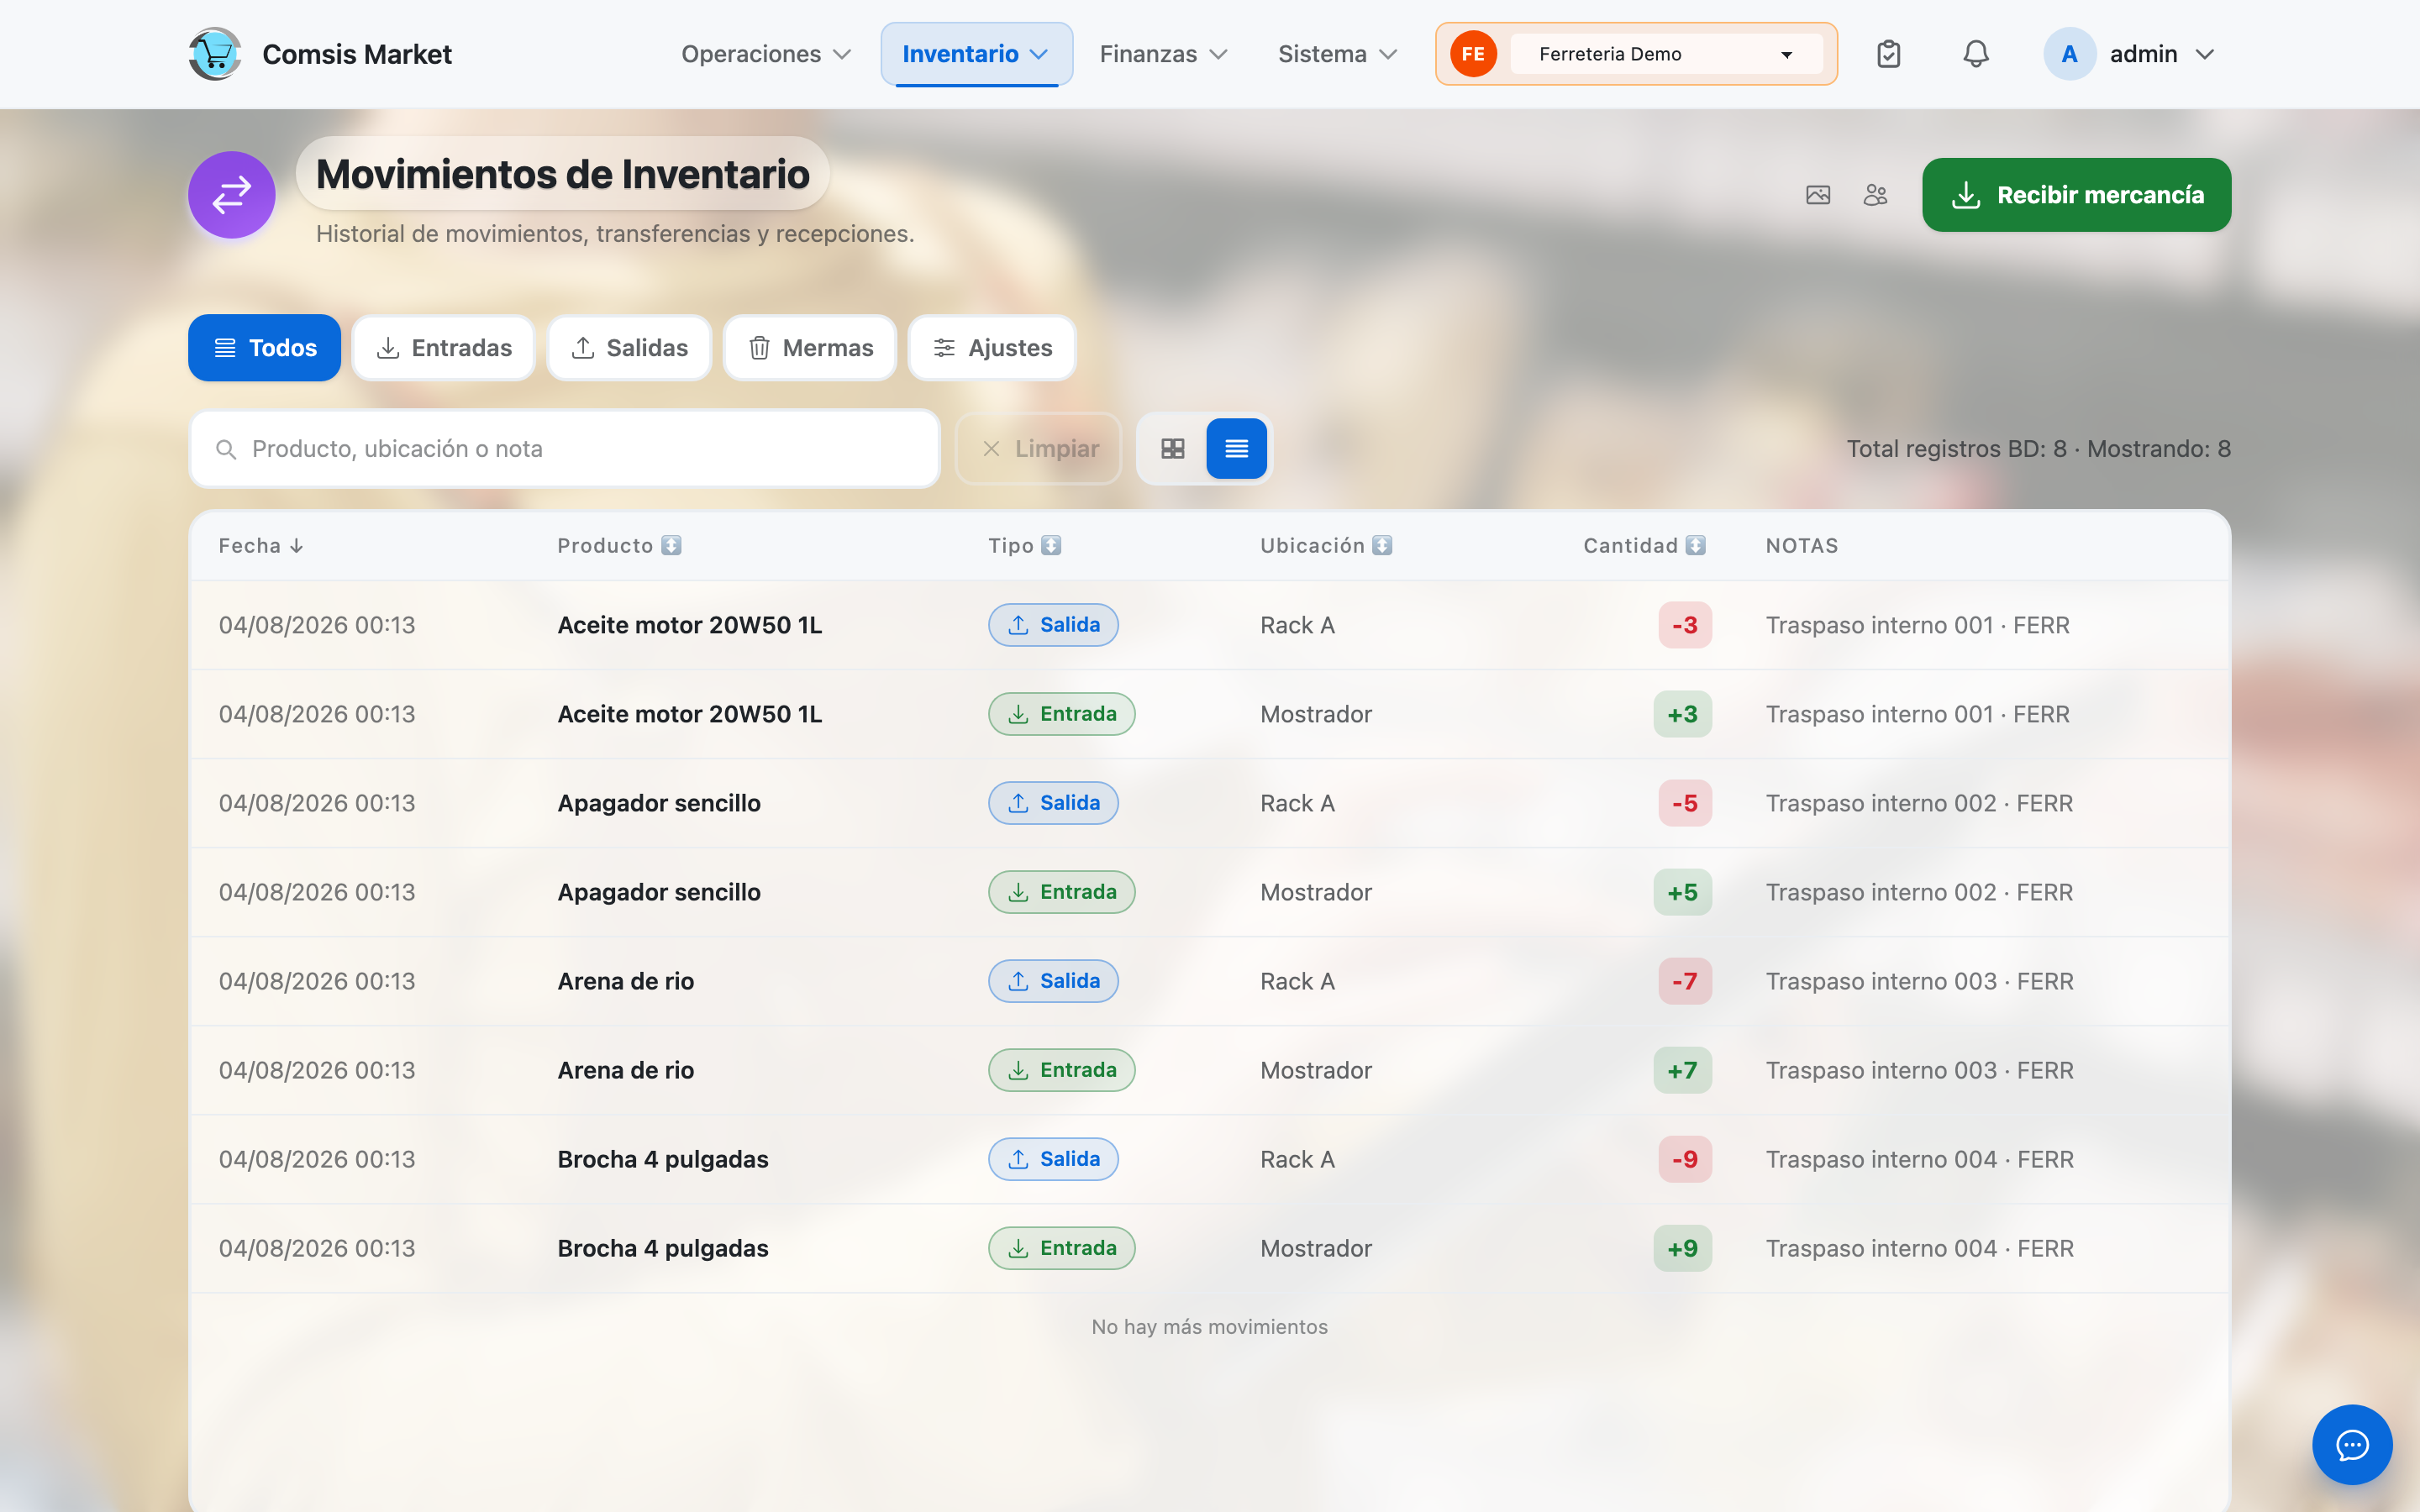
Task: Expand the Sistema menu
Action: [x=1337, y=54]
